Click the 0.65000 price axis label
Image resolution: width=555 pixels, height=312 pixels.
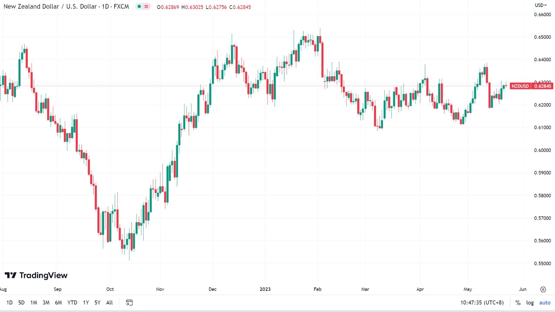coord(543,37)
